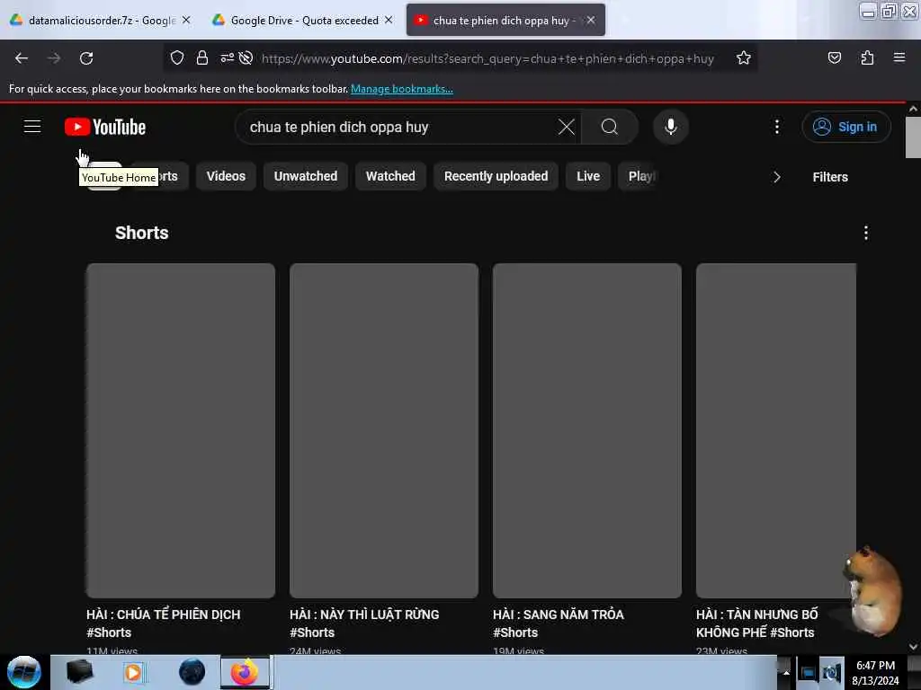921x690 pixels.
Task: Bookmark this page with the star icon
Action: tap(744, 57)
